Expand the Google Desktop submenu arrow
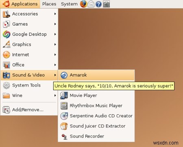 coord(55,34)
